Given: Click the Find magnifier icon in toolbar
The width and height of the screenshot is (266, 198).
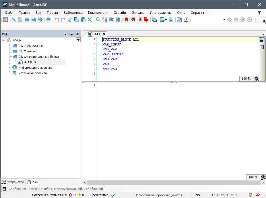Looking at the screenshot, I should (x=98, y=20).
